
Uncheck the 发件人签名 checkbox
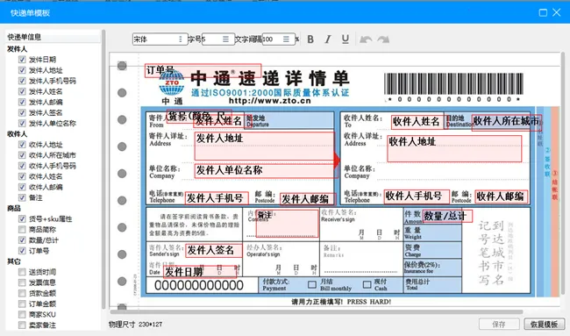pos(22,112)
